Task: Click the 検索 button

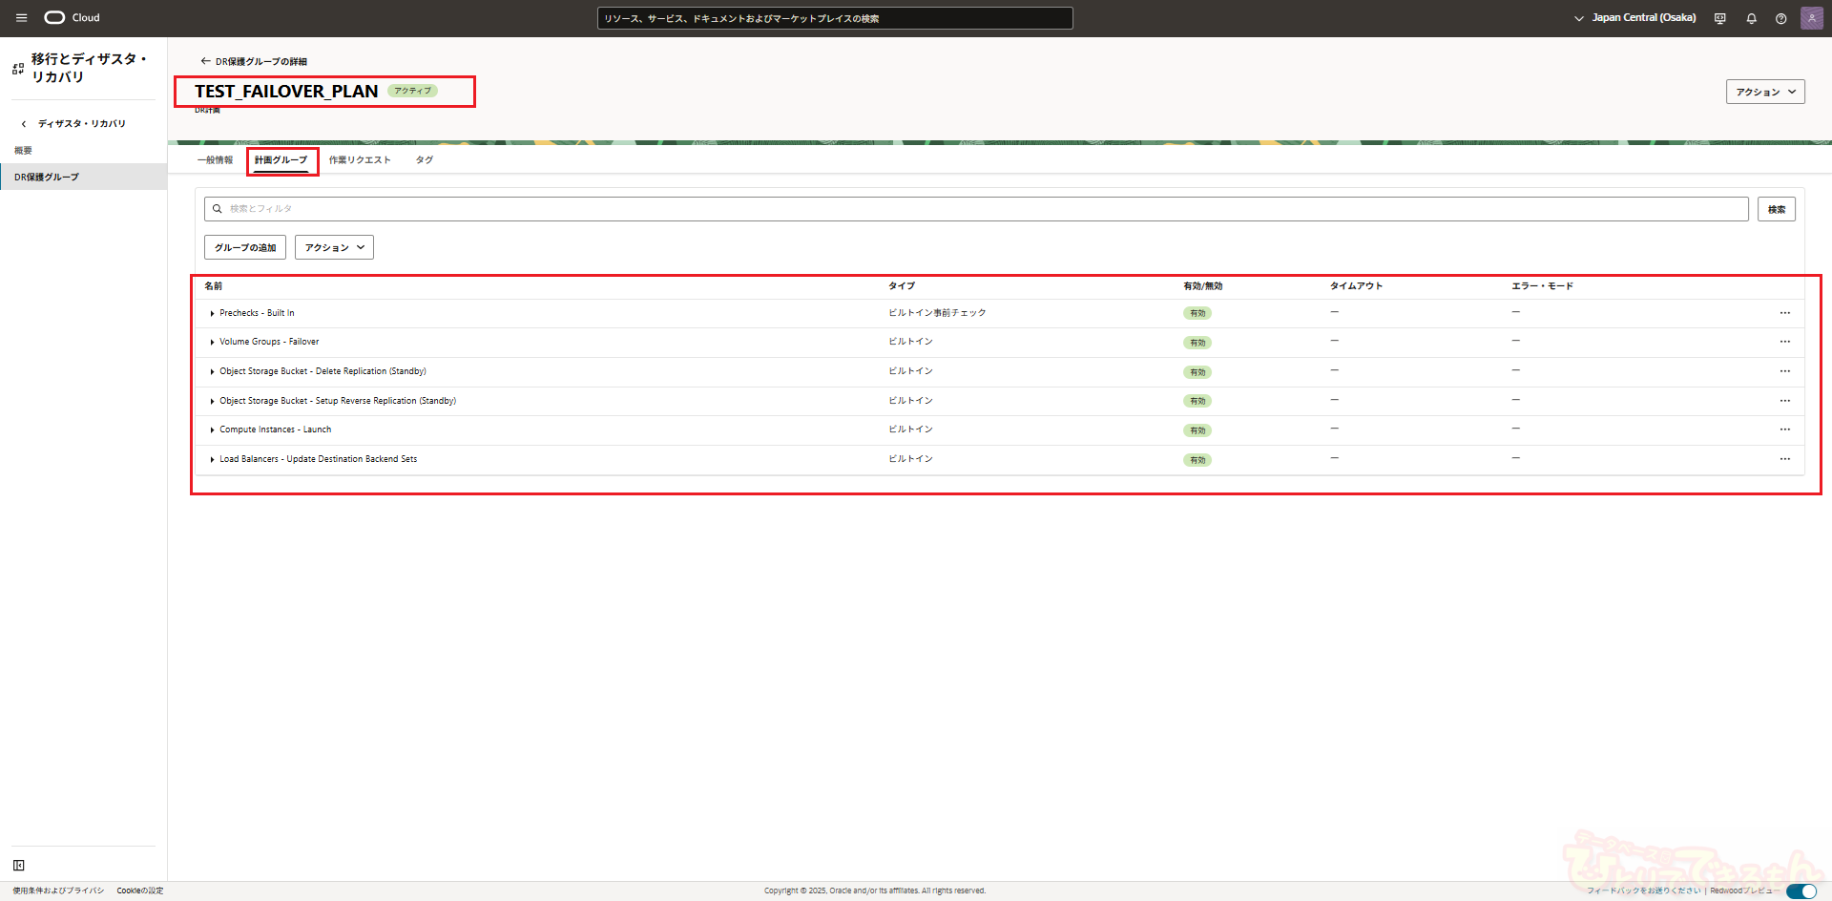Action: pos(1776,209)
